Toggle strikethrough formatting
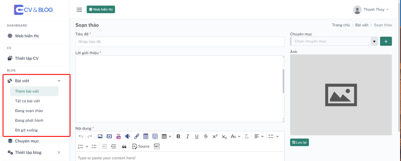Viewport: 401px width, 161px height. click(206, 136)
